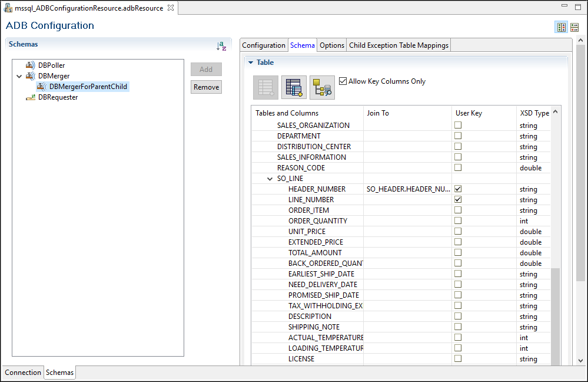Collapse the DBMerger tree node
The height and width of the screenshot is (382, 588).
coord(19,76)
